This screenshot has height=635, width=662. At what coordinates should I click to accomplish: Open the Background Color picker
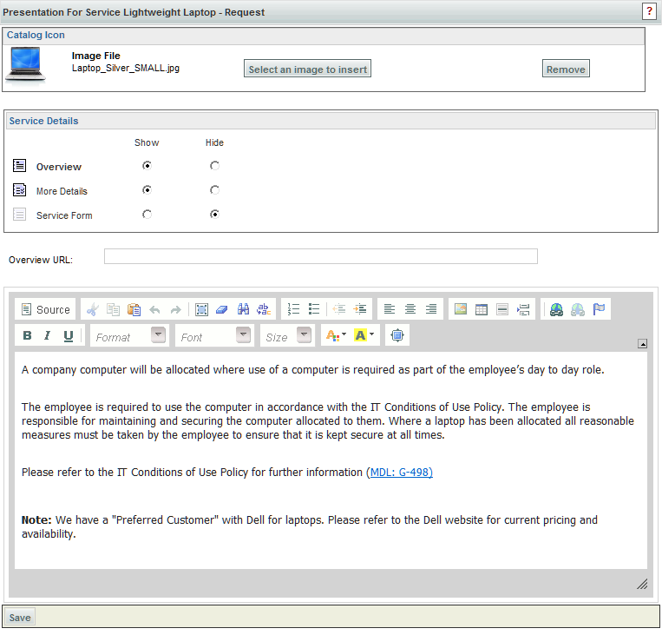[x=364, y=335]
